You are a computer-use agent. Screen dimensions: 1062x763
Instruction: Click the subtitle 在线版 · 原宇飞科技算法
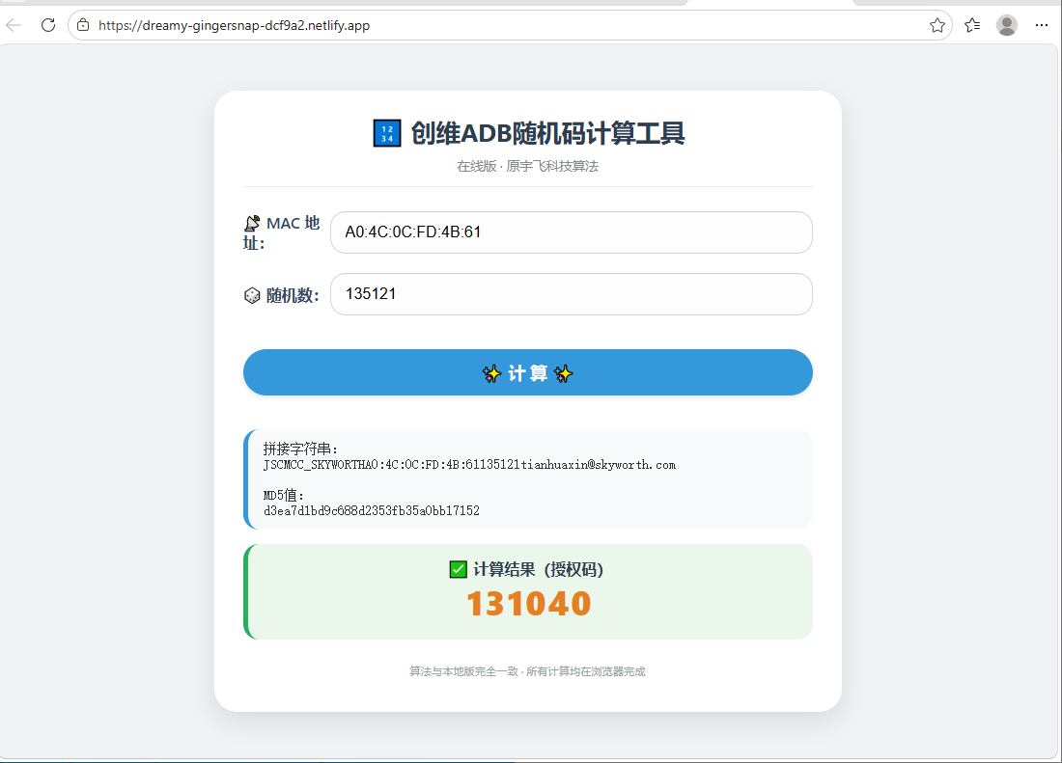click(x=527, y=167)
